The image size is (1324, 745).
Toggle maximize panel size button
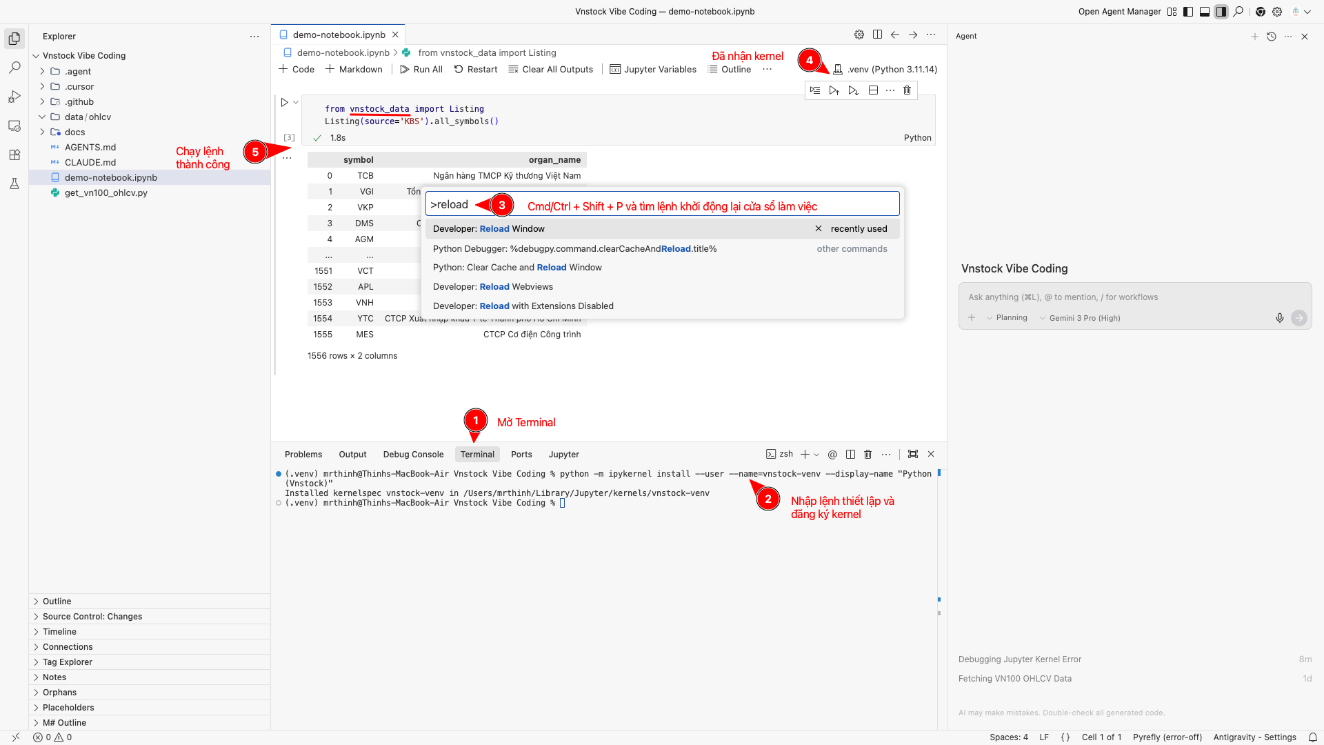913,455
